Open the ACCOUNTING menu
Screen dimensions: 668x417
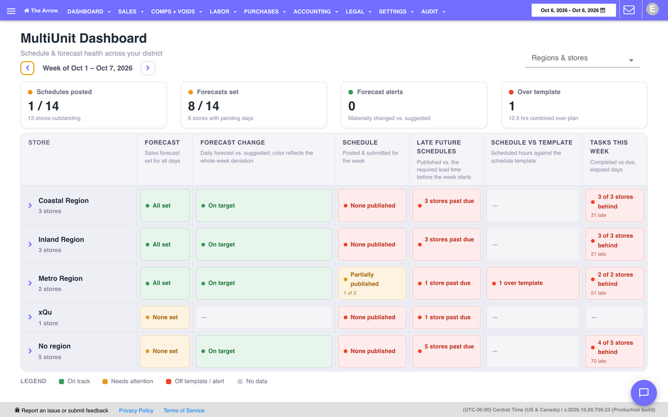(316, 11)
